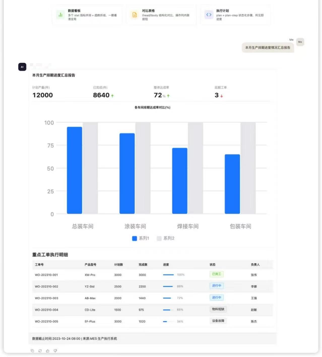Viewport: 322px width, 357px height.
Task: Click the 对比表格 orange document icon
Action: tap(135, 15)
